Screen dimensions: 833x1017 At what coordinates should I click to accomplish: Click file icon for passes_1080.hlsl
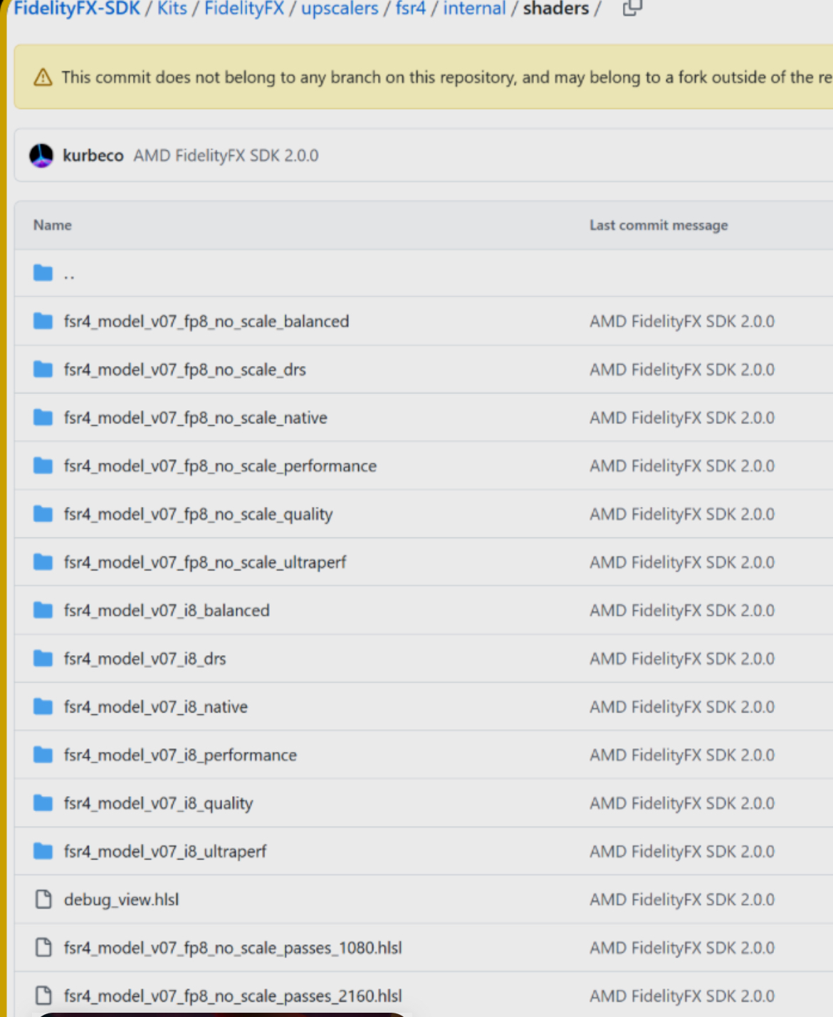point(43,947)
